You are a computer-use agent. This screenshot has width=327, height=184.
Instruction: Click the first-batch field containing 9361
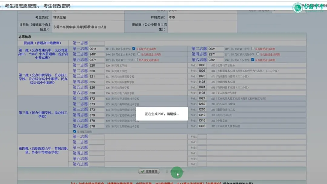[x=216, y=60]
